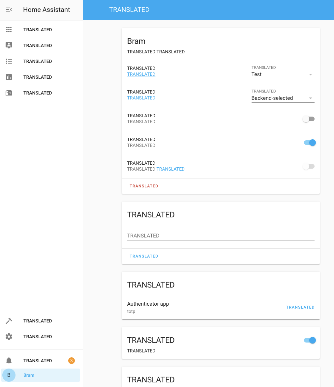This screenshot has height=387, width=334.
Task: Click the empty TRANSLATED input field
Action: (221, 235)
